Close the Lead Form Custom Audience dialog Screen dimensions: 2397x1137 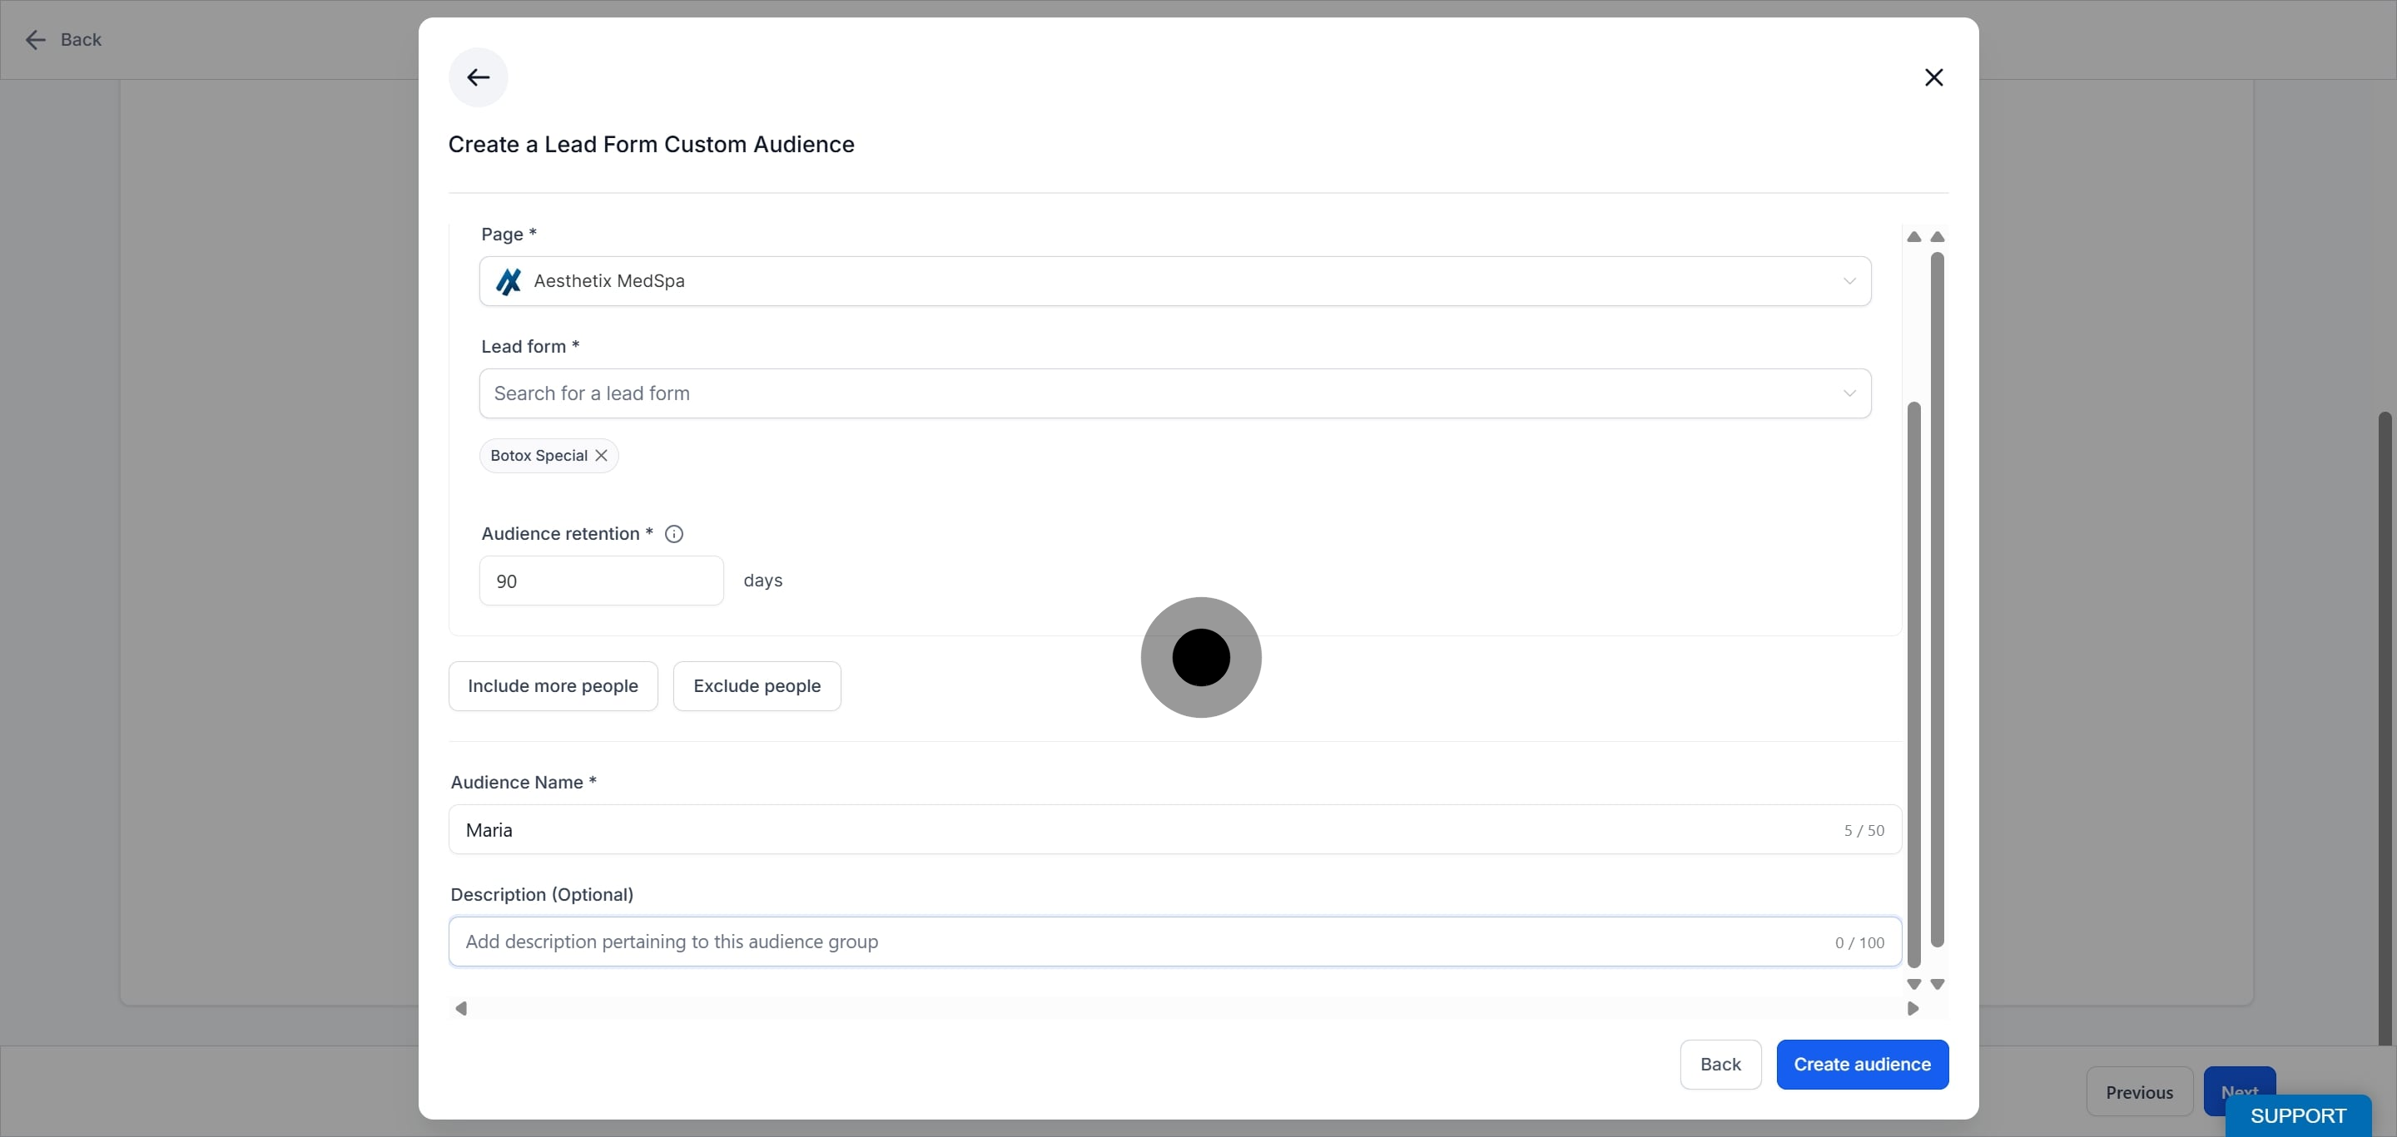[1933, 77]
